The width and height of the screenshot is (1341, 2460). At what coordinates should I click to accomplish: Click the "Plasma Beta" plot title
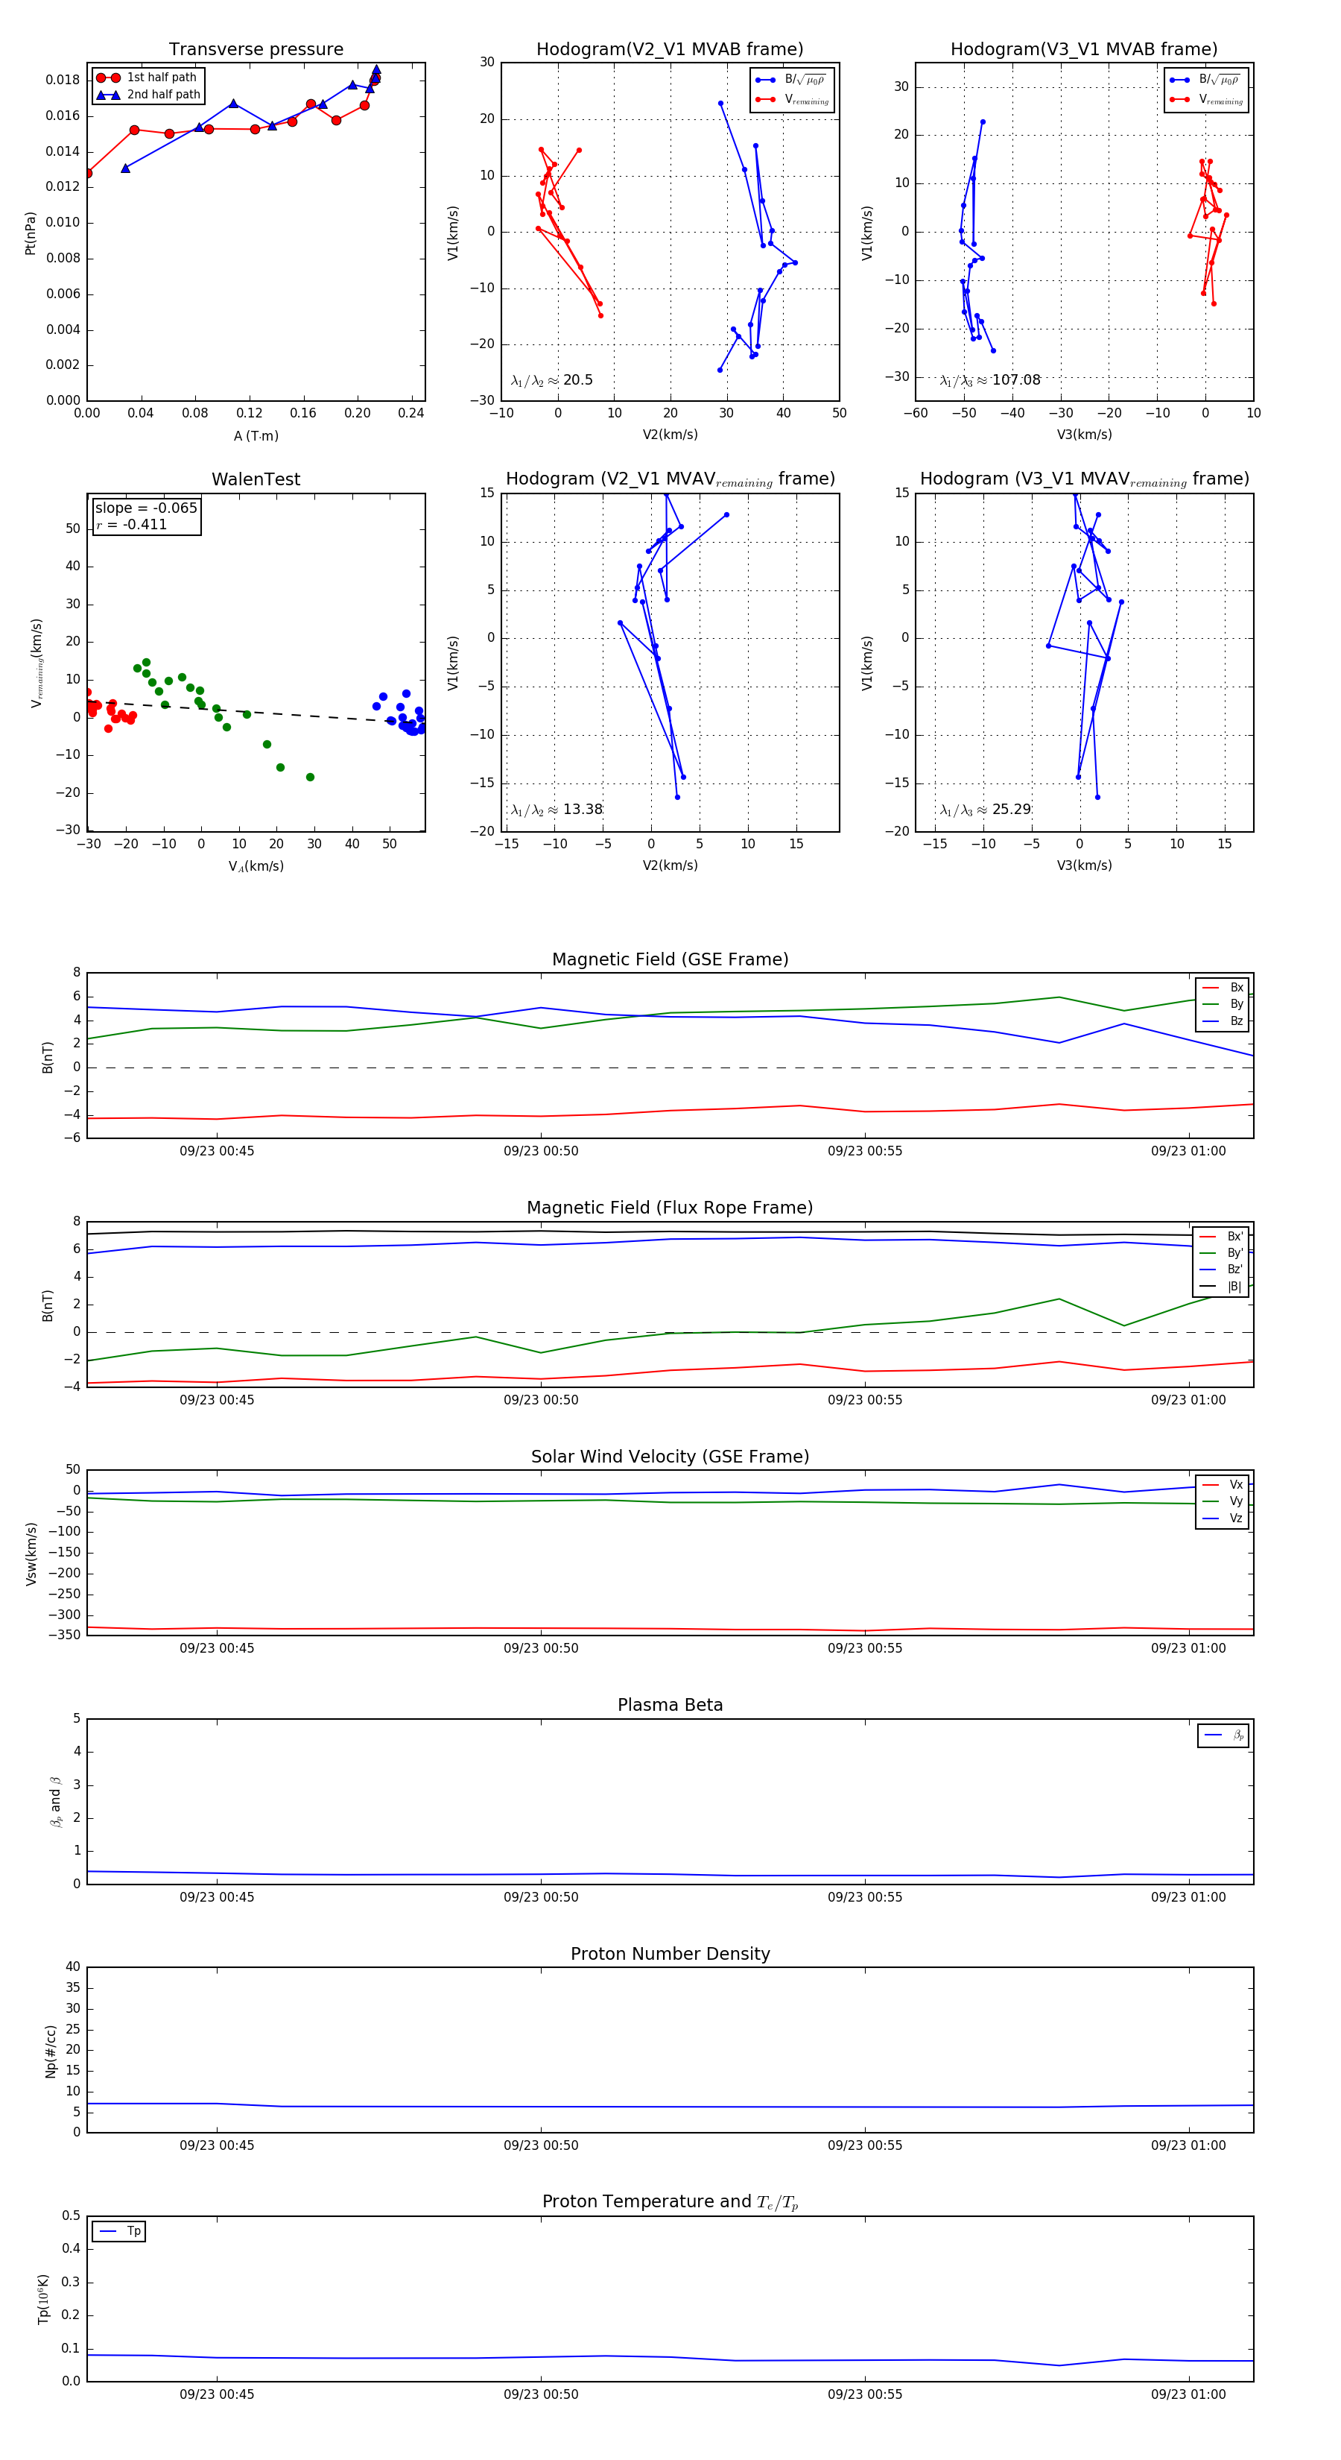670,1705
